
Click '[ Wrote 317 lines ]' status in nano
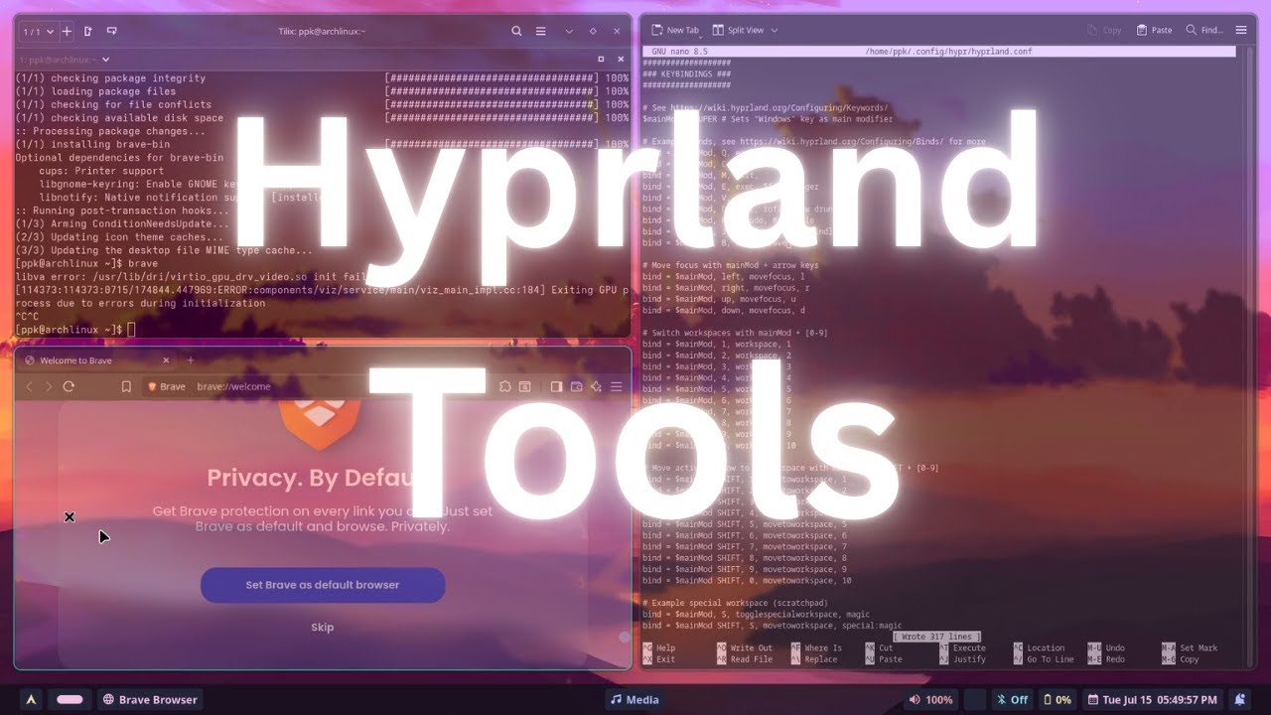point(936,637)
